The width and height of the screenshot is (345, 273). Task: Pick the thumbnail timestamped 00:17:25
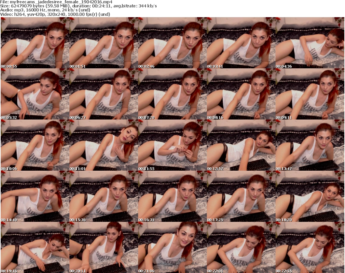[241, 196]
